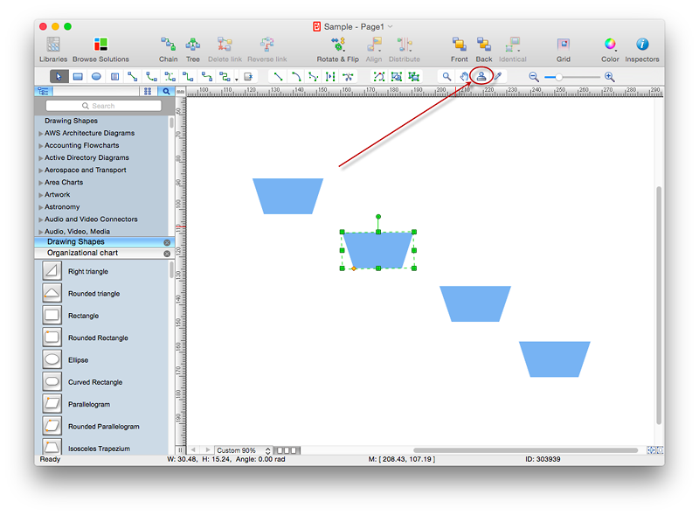Toggle the Grid button
Image resolution: width=699 pixels, height=515 pixels.
pos(563,50)
